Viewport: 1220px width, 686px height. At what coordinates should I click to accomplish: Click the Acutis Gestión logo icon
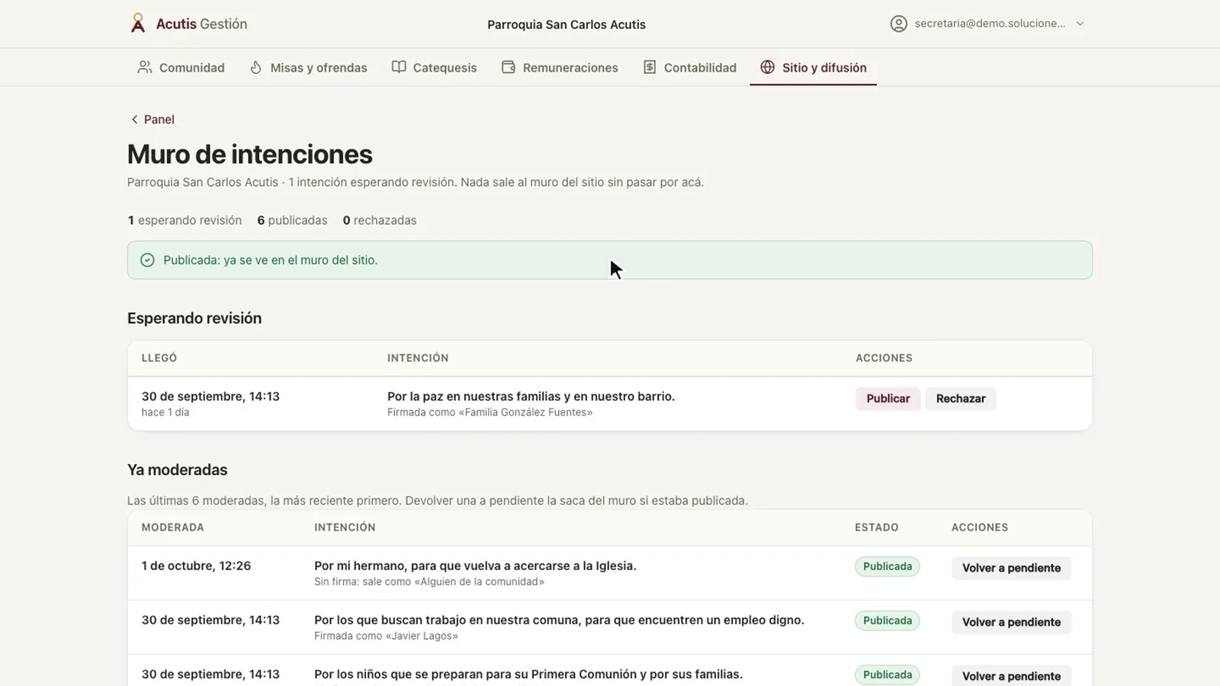tap(137, 24)
